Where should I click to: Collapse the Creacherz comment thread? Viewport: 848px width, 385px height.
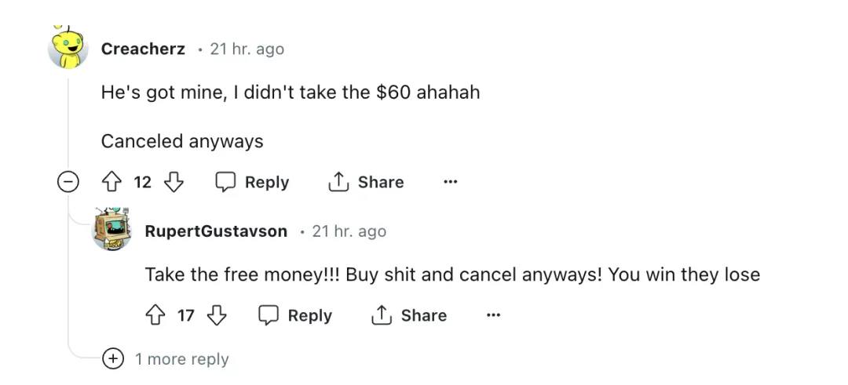[x=69, y=183]
